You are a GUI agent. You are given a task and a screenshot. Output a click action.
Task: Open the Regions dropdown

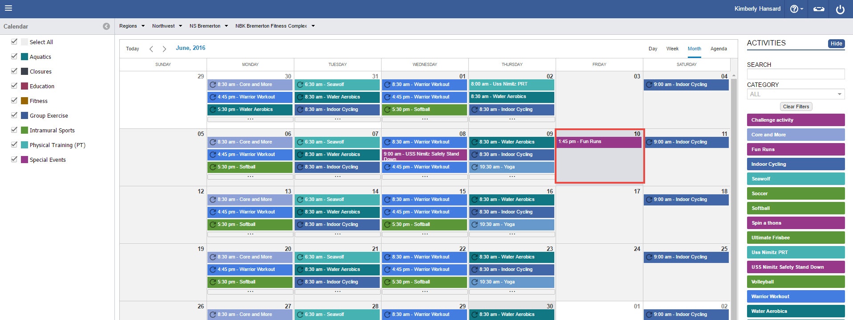(132, 26)
